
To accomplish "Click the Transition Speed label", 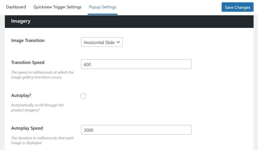I will (28, 63).
